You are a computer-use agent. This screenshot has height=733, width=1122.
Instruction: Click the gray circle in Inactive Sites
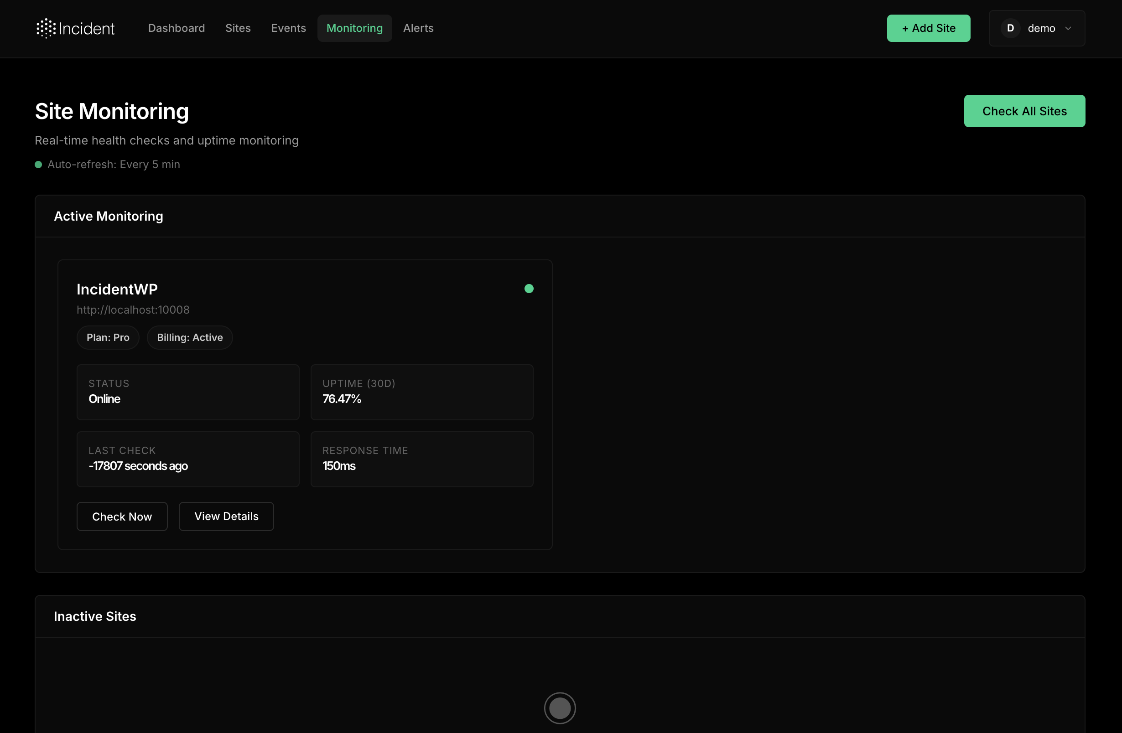point(560,707)
